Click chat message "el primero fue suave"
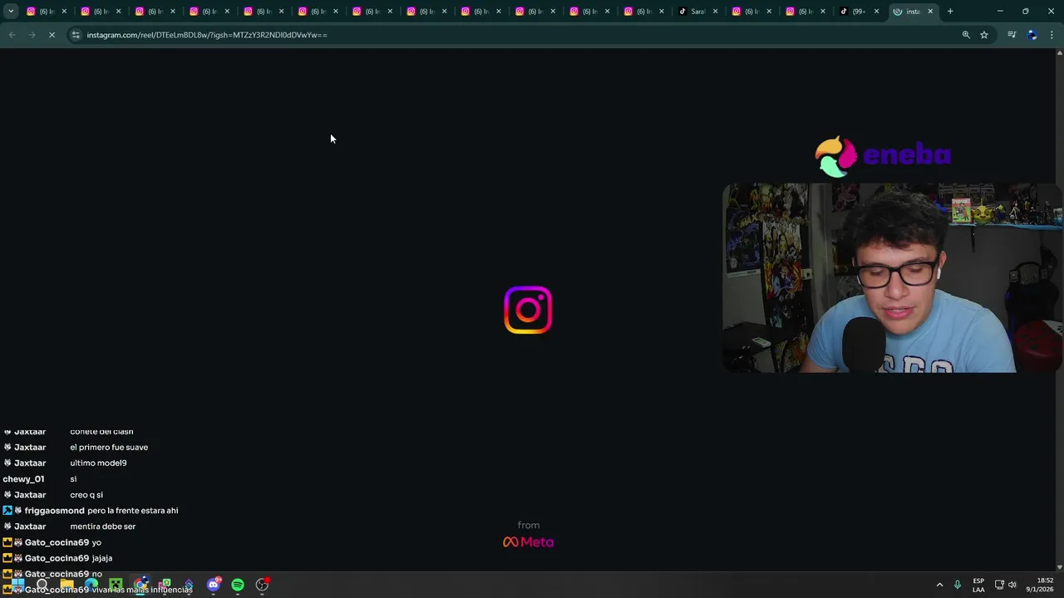The width and height of the screenshot is (1064, 598). pos(109,447)
